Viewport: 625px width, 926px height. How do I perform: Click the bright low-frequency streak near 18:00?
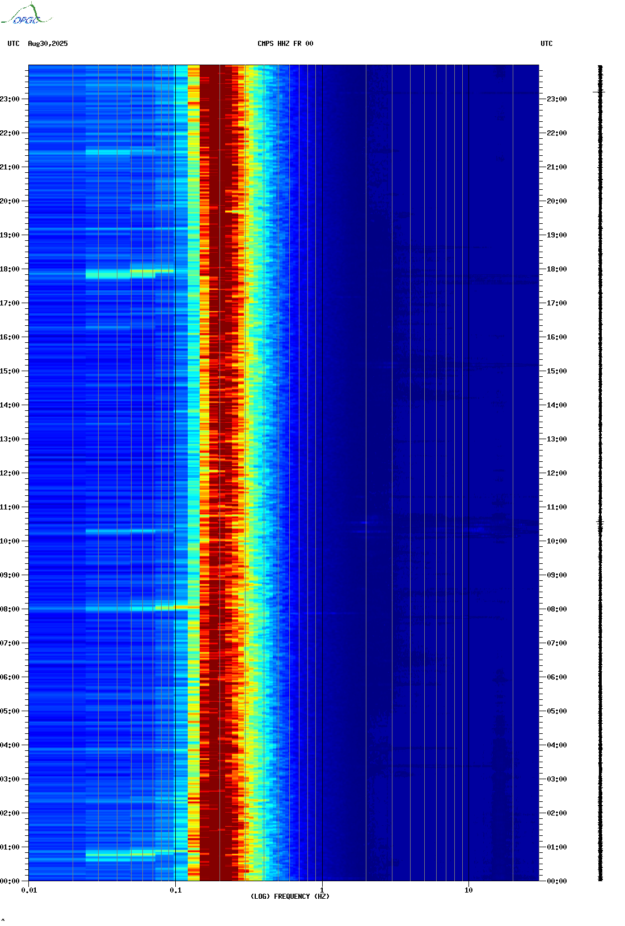(129, 274)
